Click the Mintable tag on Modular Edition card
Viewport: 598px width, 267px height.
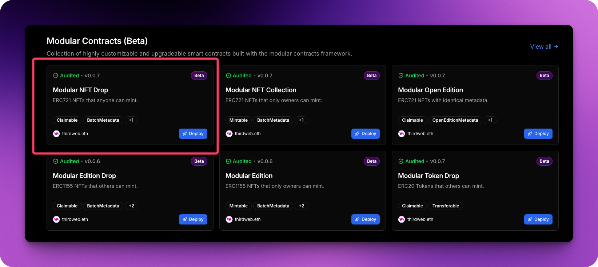(239, 206)
